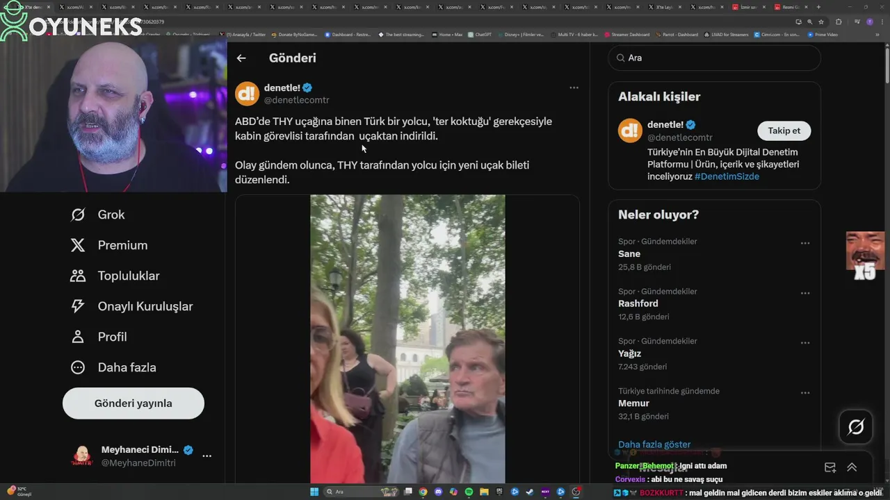This screenshot has width=890, height=500.
Task: Switch to the Resmi Gazete browser tab
Action: click(791, 7)
